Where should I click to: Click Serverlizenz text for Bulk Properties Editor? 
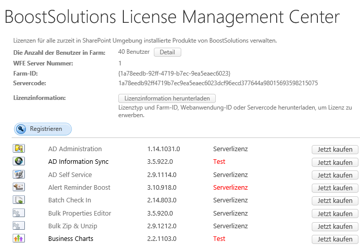[231, 213]
